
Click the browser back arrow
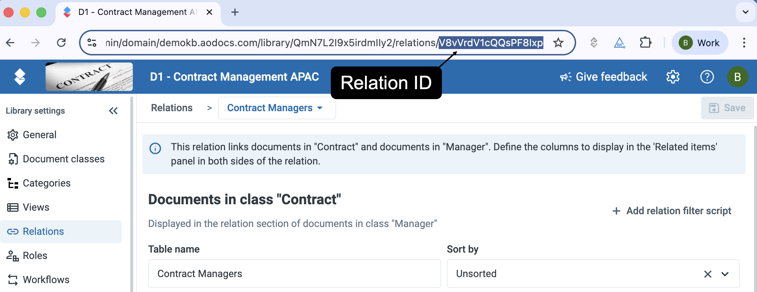pyautogui.click(x=10, y=43)
